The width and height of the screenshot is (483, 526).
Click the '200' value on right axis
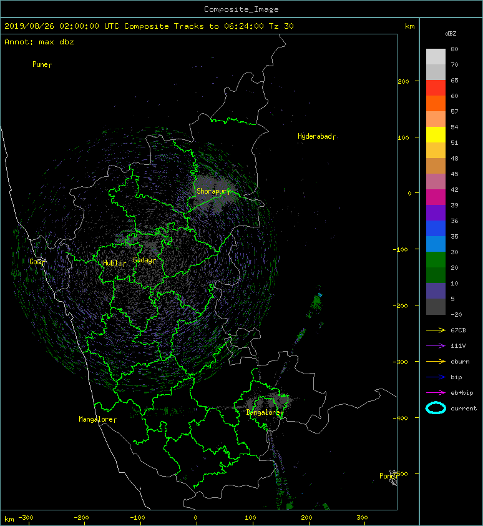404,81
